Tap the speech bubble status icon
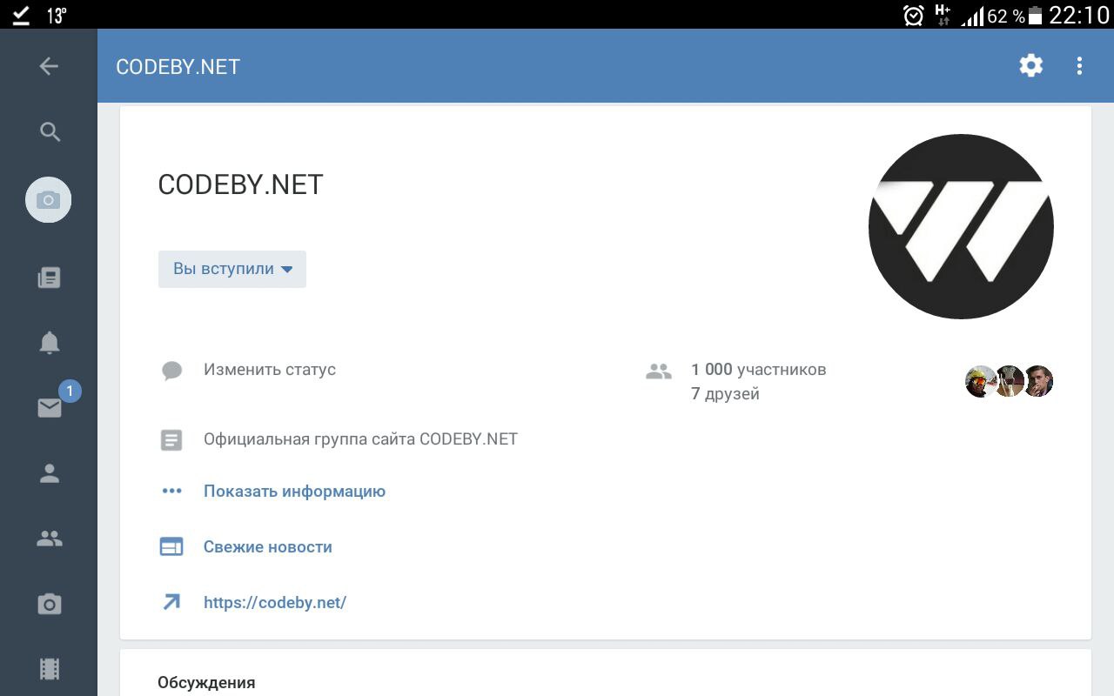Image resolution: width=1114 pixels, height=696 pixels. coord(171,371)
